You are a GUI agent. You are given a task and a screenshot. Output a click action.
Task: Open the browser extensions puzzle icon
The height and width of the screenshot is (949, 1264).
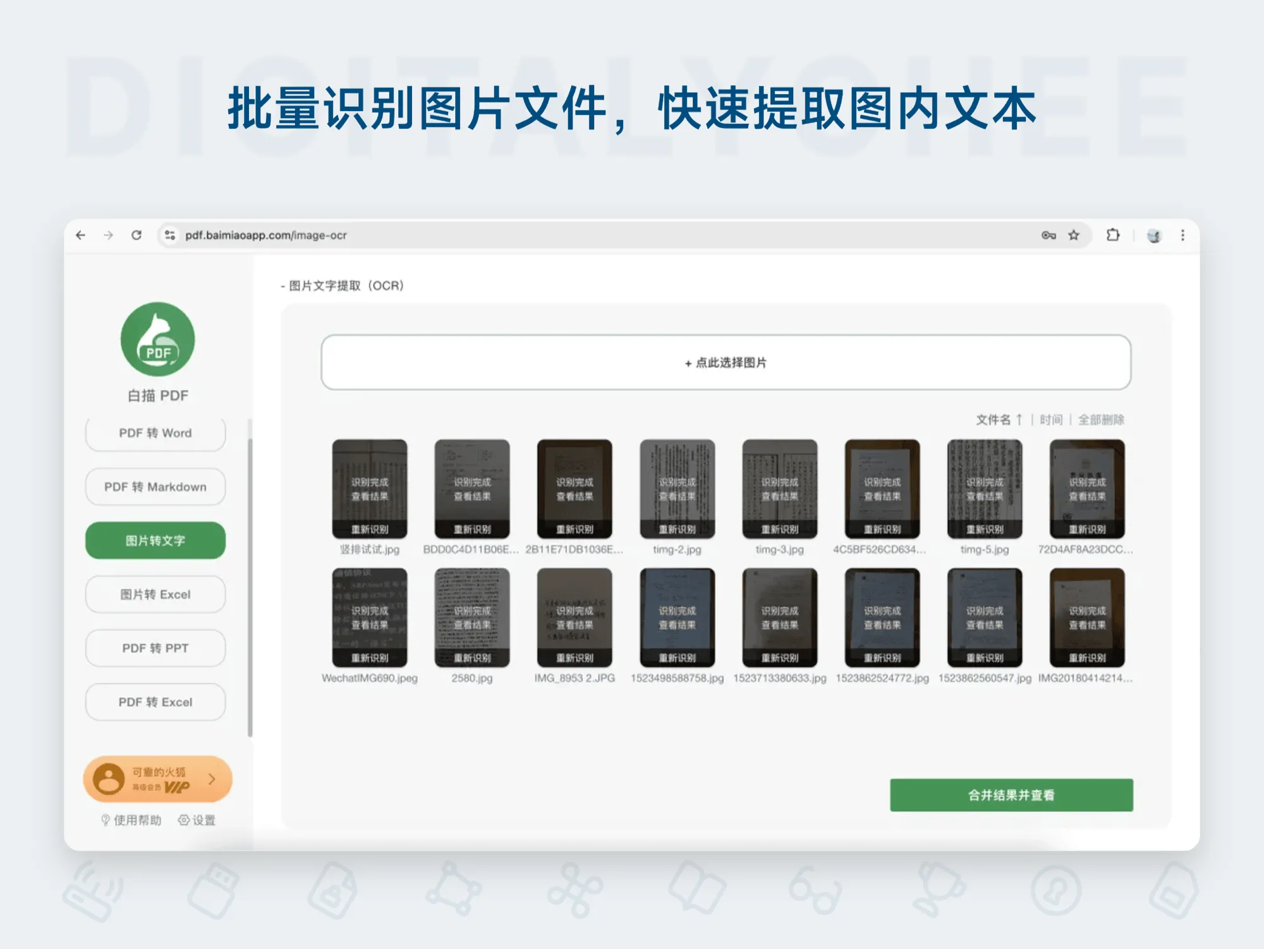point(1112,235)
